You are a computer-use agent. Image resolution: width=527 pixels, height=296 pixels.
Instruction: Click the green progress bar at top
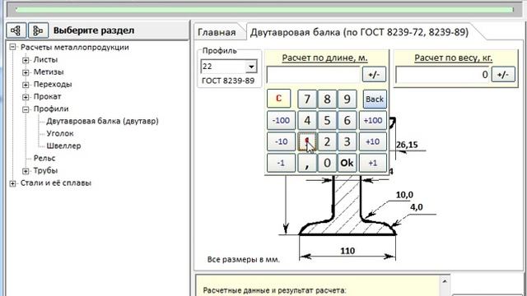point(264,10)
